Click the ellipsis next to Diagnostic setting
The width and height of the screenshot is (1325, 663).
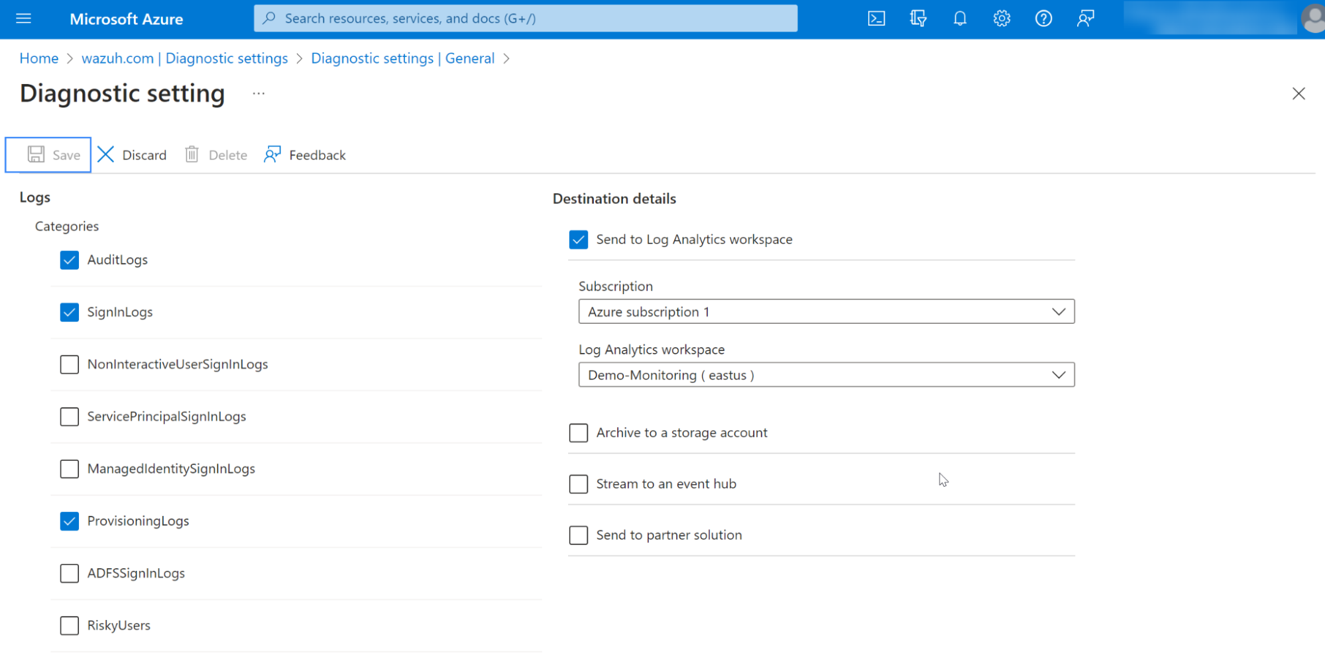click(259, 94)
